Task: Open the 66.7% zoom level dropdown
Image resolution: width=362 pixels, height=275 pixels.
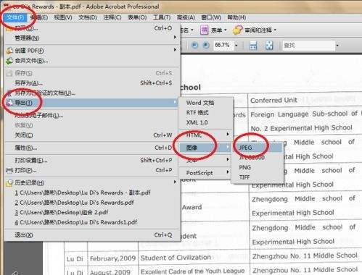Action: pyautogui.click(x=236, y=45)
